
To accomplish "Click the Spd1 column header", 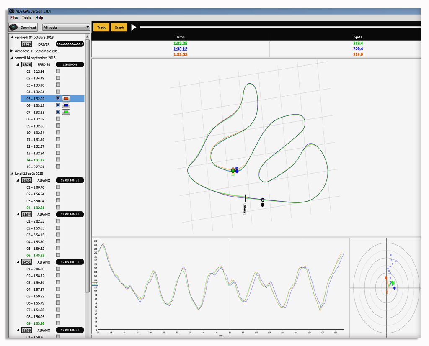I will pos(358,37).
